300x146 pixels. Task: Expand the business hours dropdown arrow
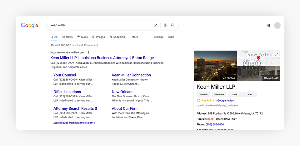point(236,119)
